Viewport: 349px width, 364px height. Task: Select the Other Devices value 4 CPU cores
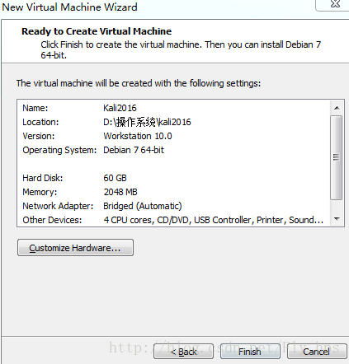[128, 220]
